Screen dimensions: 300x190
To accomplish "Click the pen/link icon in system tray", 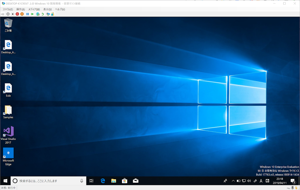I will pos(255,181).
